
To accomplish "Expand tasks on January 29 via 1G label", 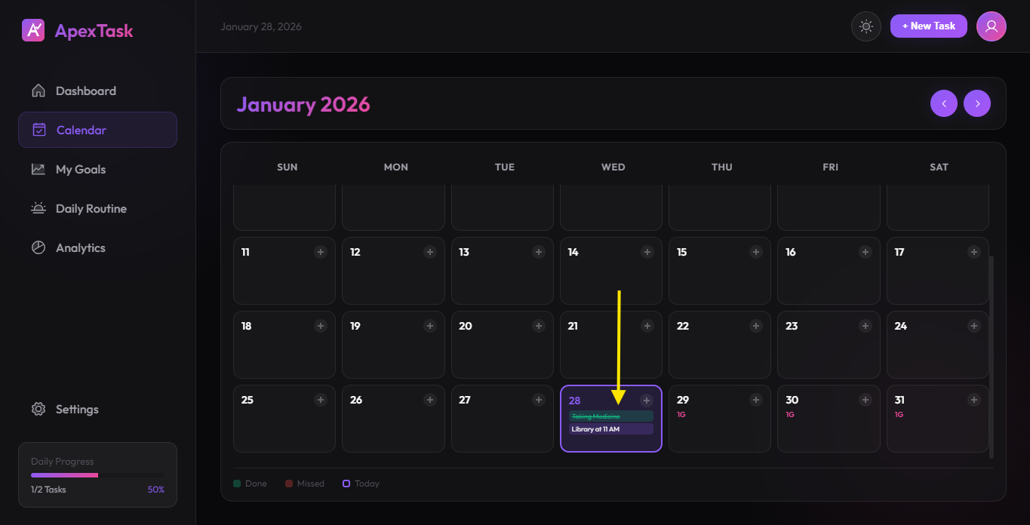I will pyautogui.click(x=681, y=414).
